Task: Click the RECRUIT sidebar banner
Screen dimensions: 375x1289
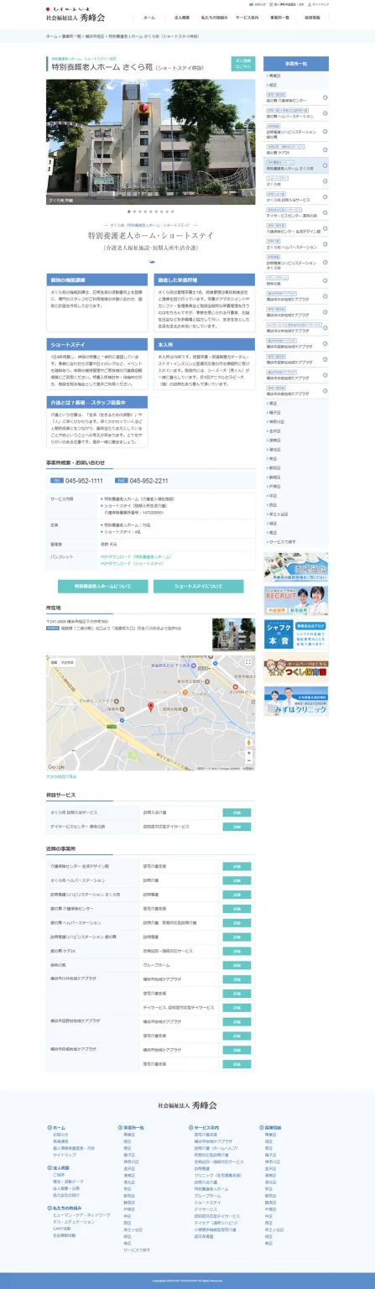Action: tap(296, 600)
